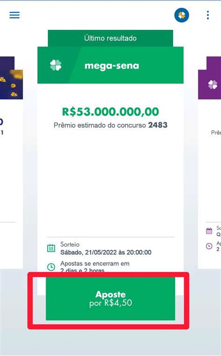Click the purple clock icon on right card
Screen dimensions: 221x356
point(209,246)
